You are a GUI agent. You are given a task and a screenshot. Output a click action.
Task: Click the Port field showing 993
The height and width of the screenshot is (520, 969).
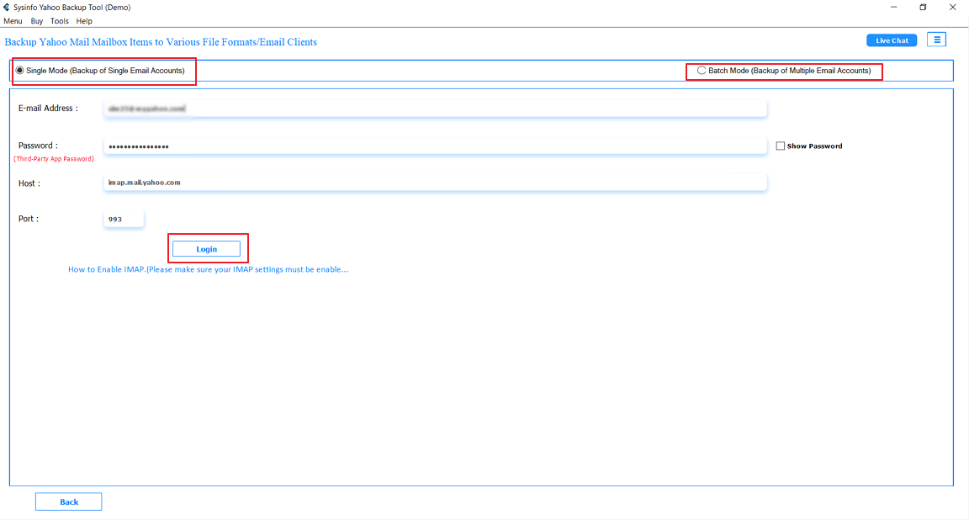pyautogui.click(x=124, y=219)
